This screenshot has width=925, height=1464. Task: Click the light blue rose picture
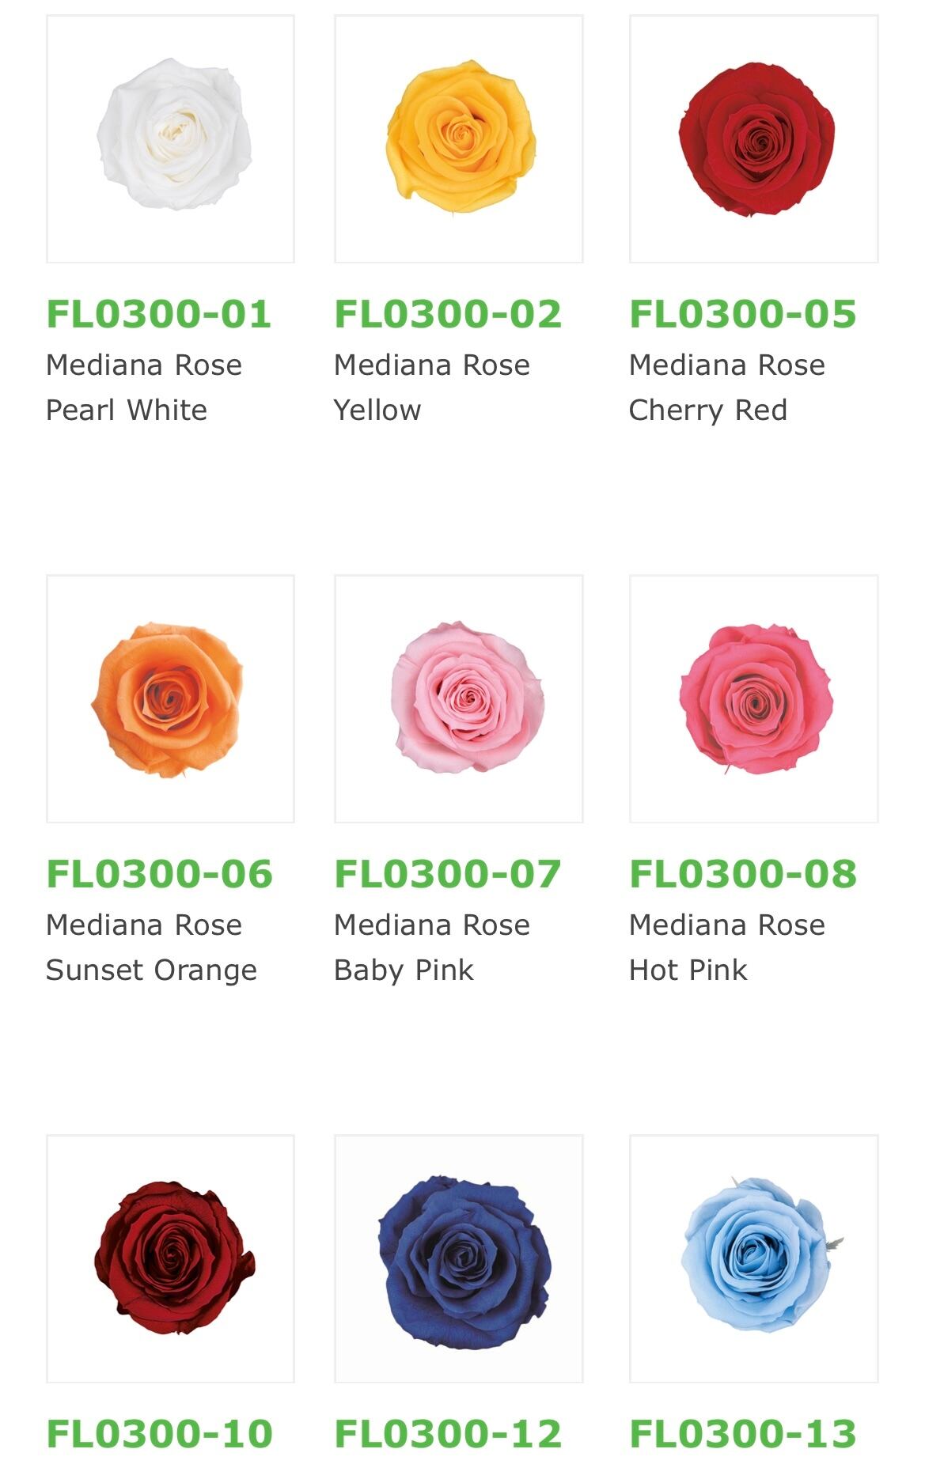pos(753,1258)
